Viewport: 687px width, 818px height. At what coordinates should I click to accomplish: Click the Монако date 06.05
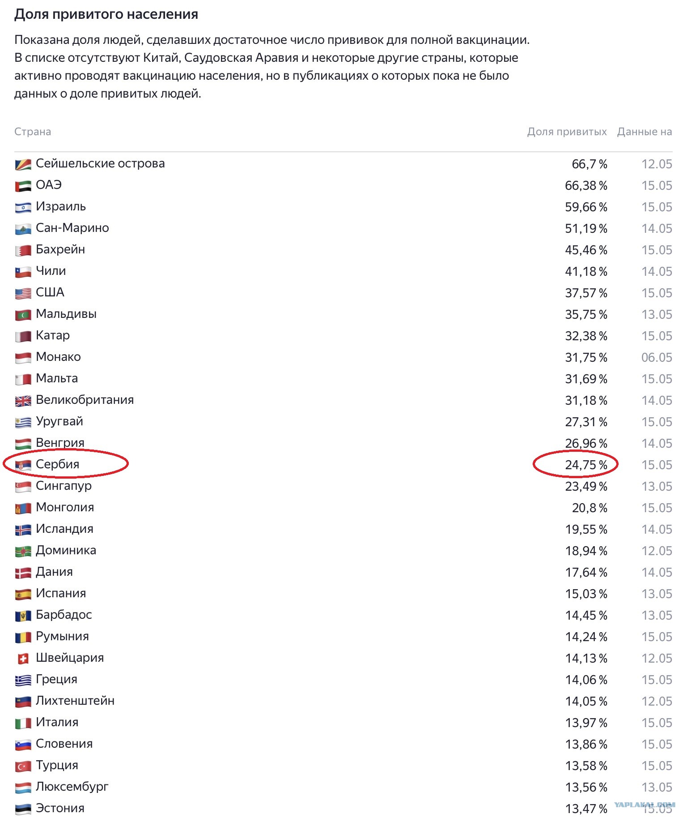point(657,358)
